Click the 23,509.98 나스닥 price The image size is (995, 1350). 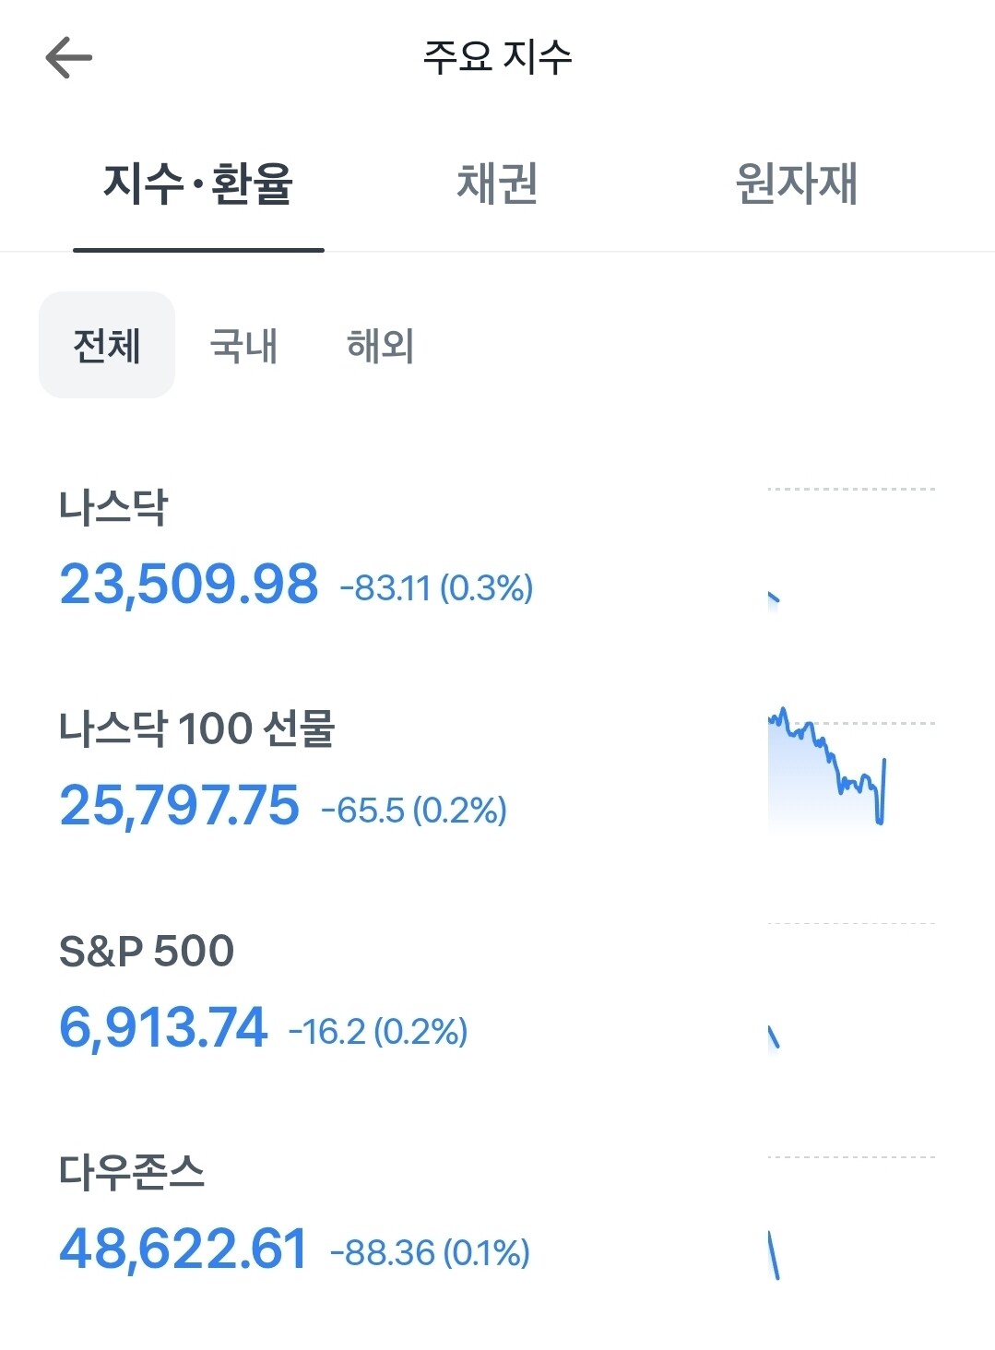pos(189,585)
